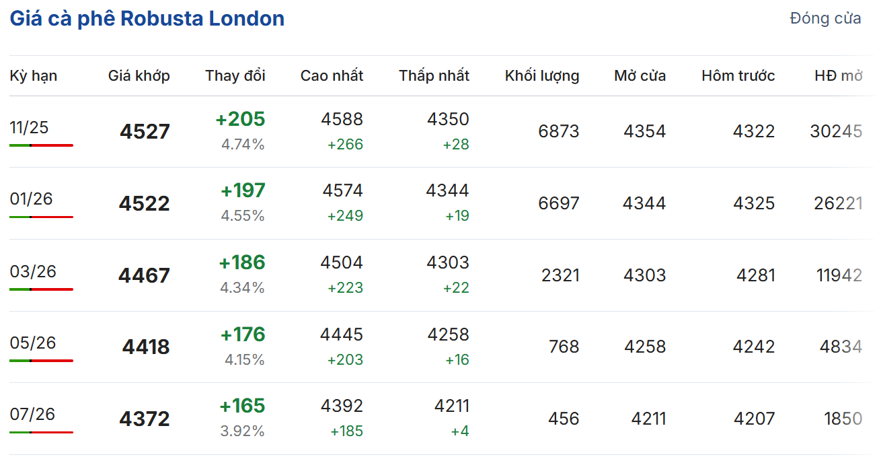
Task: Select the 11/25 contract term
Action: (30, 128)
